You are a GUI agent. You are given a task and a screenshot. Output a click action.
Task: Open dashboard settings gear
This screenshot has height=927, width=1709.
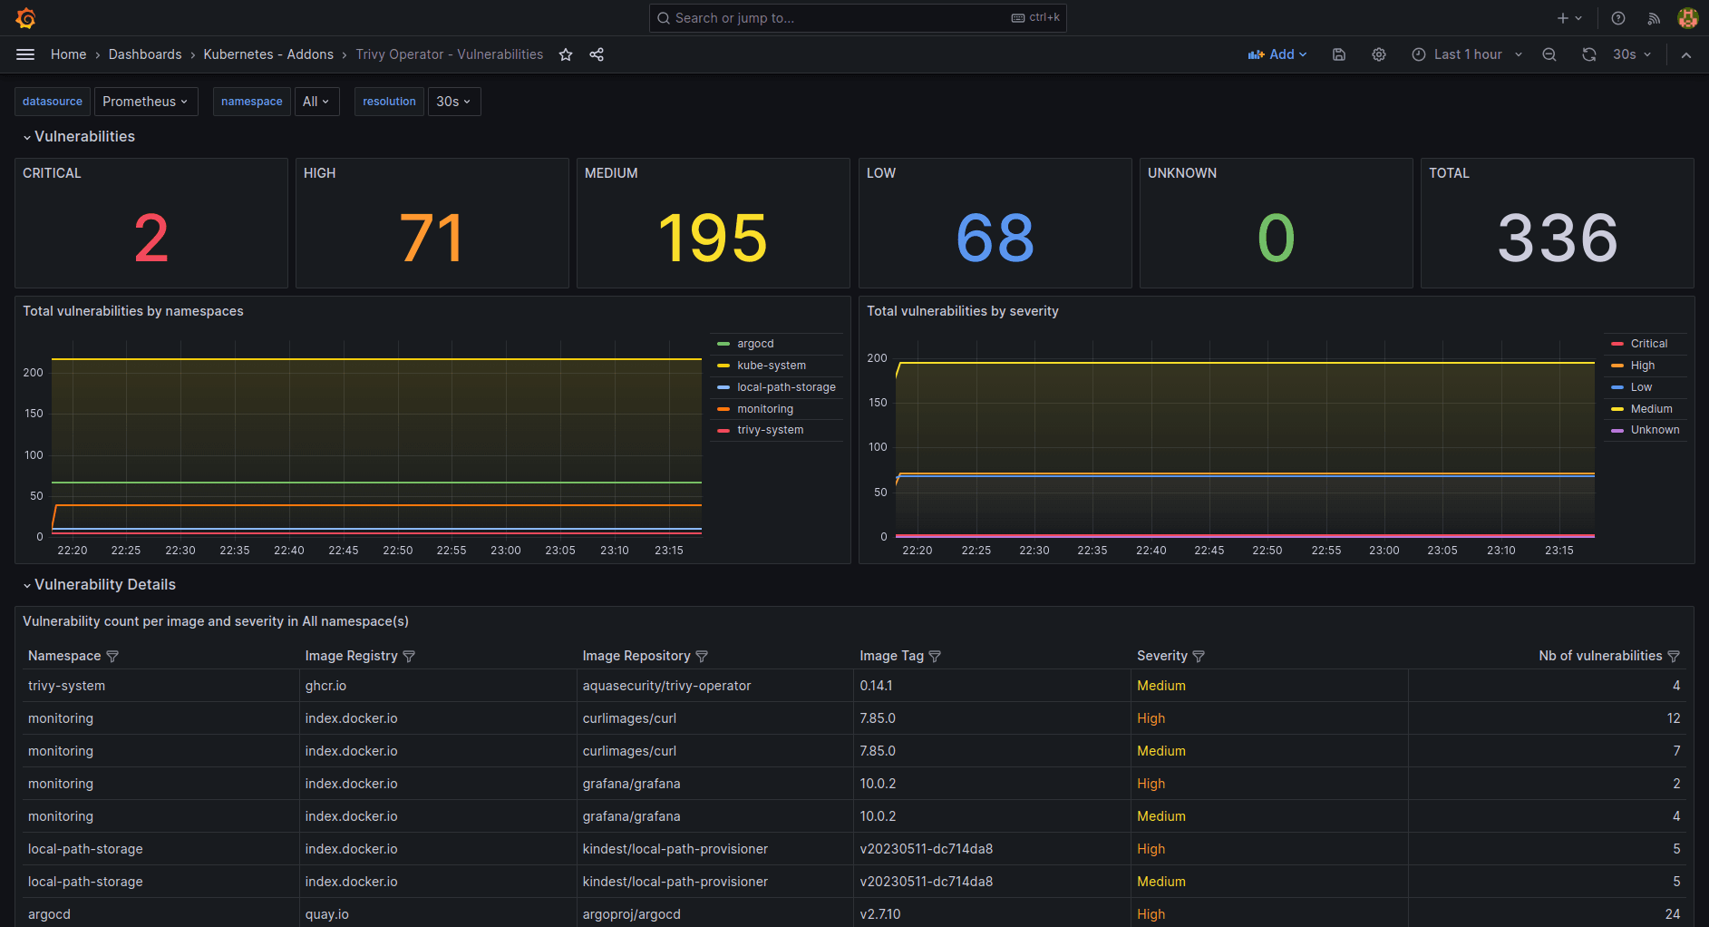tap(1379, 54)
